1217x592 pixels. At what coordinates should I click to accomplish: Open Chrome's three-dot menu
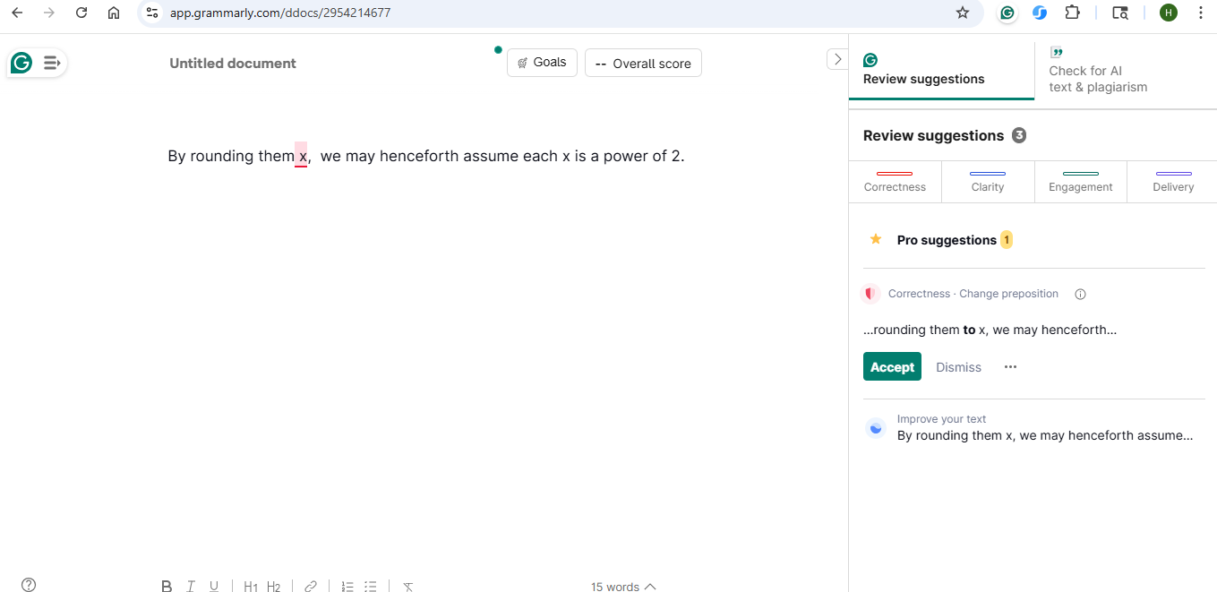pos(1201,13)
